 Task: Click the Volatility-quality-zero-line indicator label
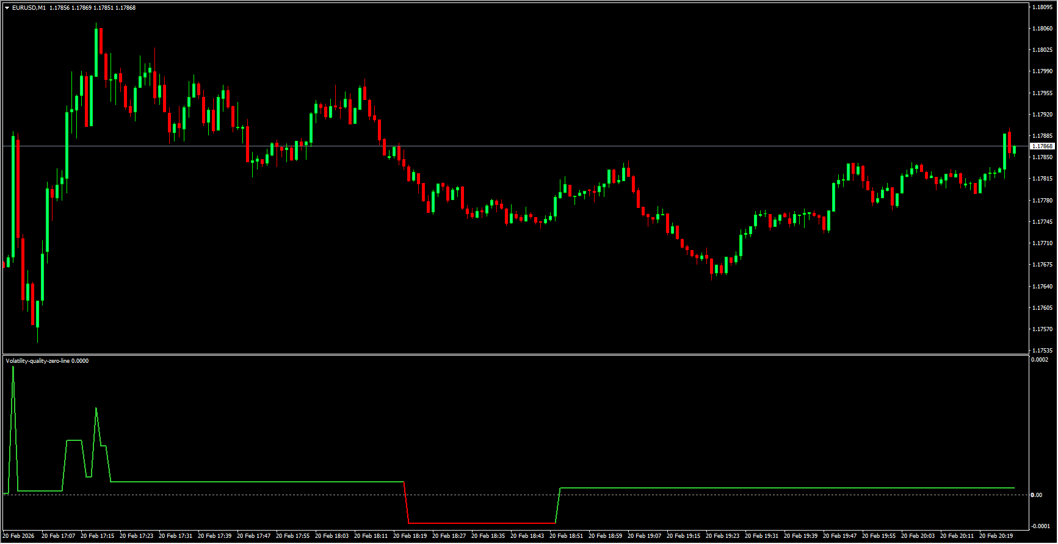click(38, 361)
